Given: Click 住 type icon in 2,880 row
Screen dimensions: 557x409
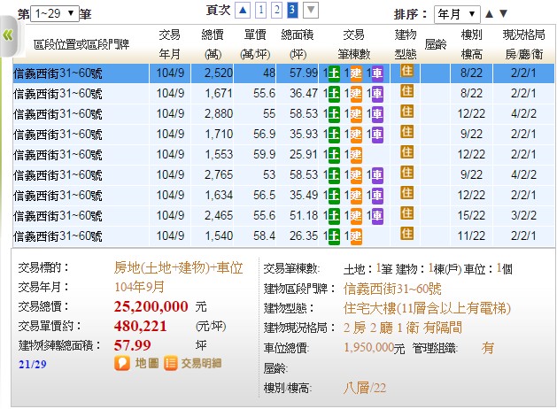Looking at the screenshot, I should tap(407, 112).
